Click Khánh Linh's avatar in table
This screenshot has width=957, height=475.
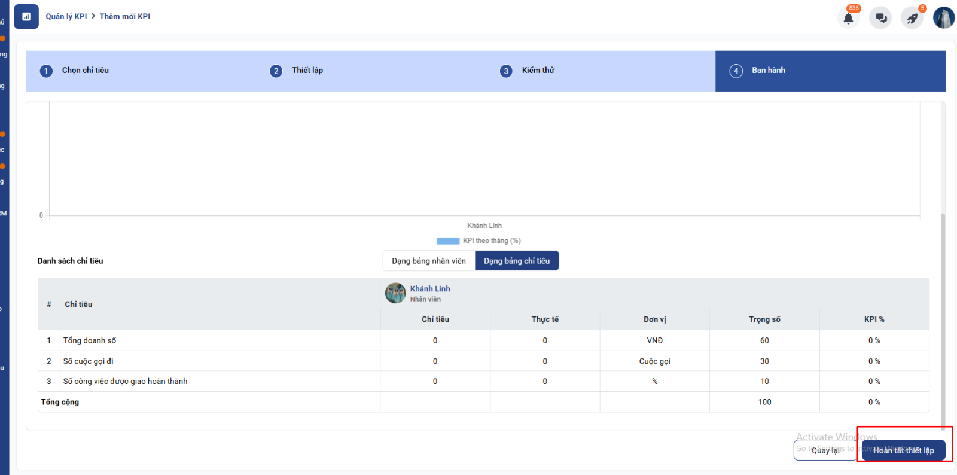coord(395,293)
